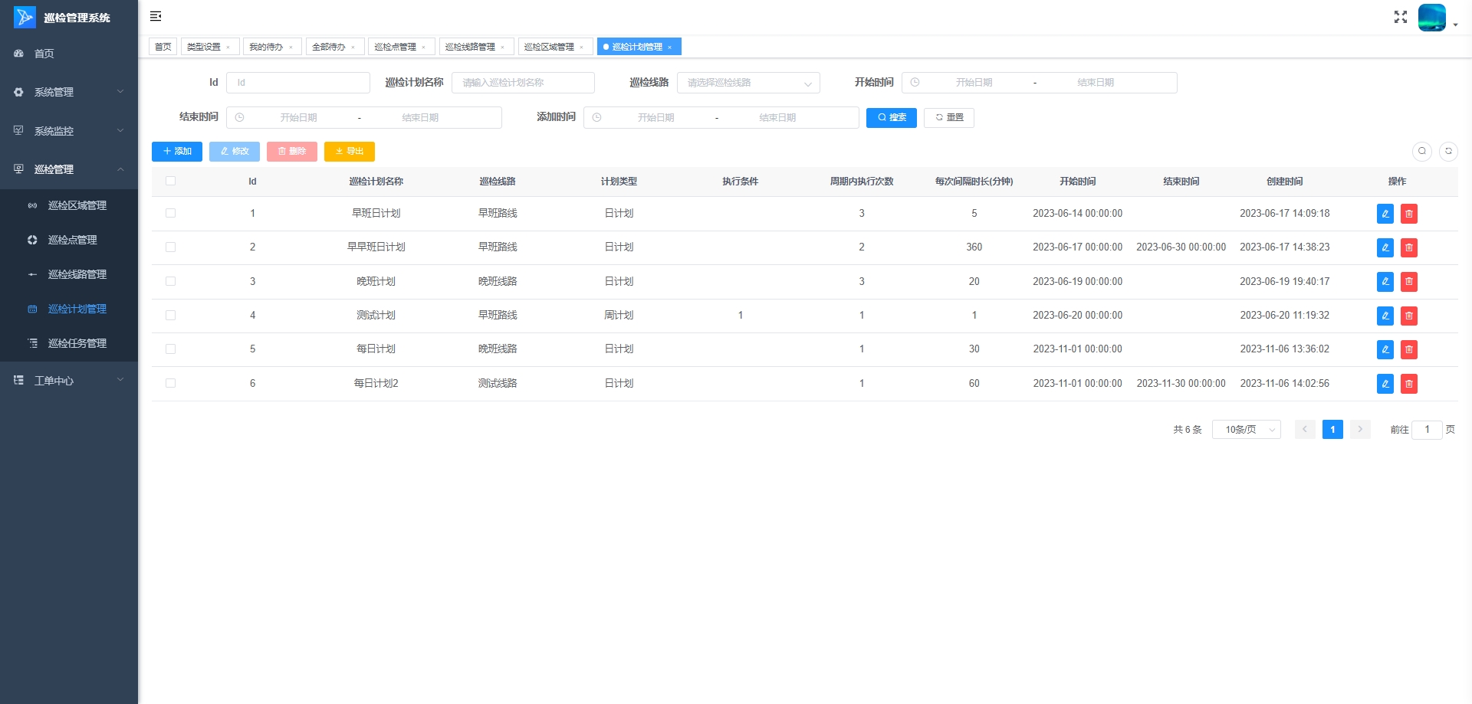
Task: Tick the checkbox for row 每日计划
Action: (170, 349)
